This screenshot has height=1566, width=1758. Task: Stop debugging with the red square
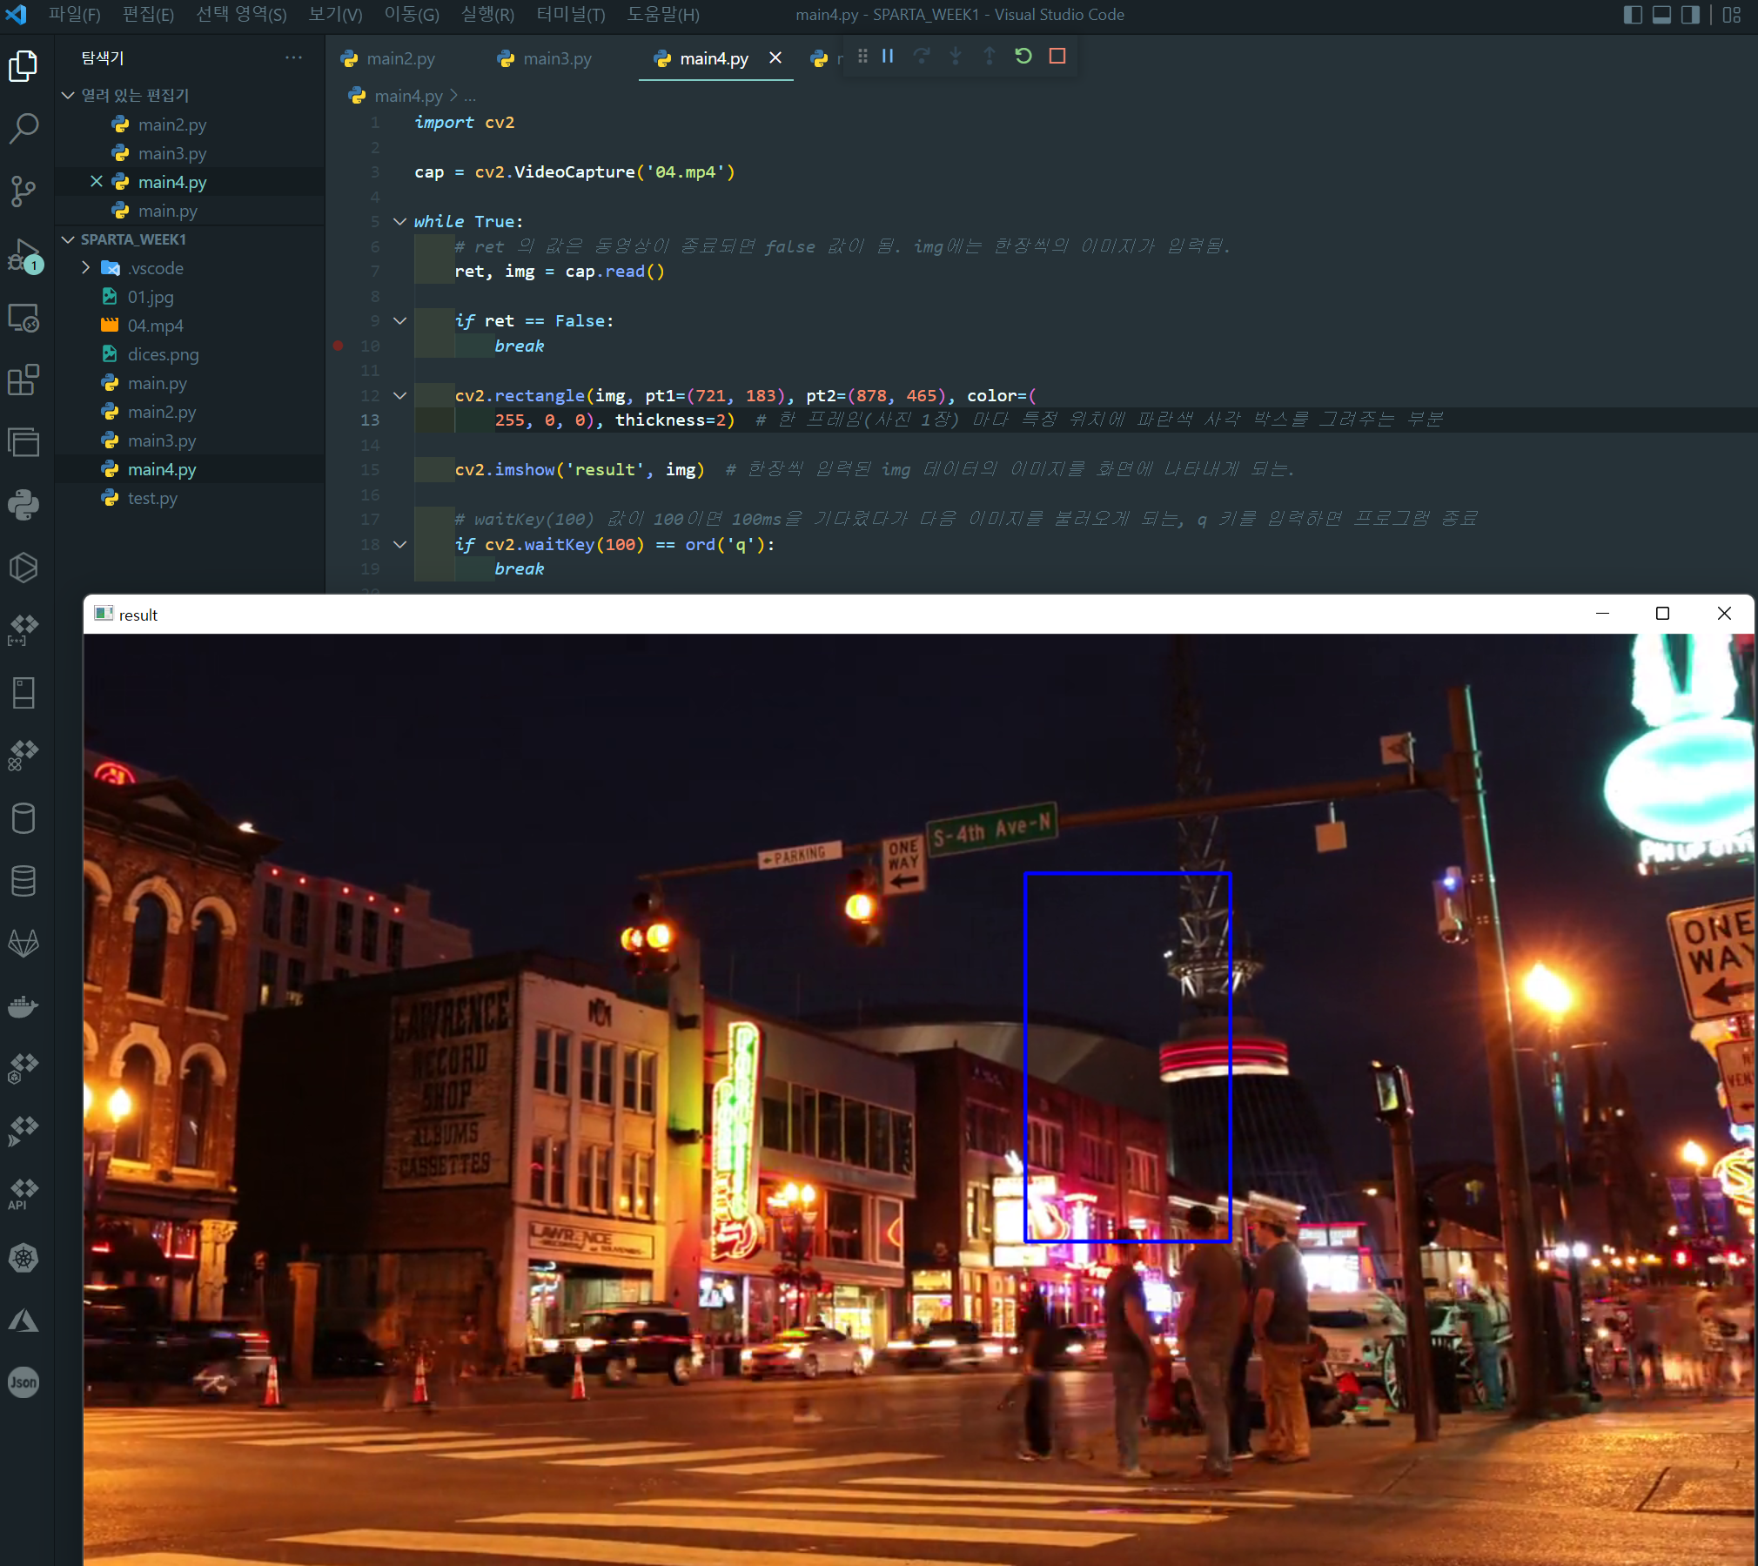1057,57
